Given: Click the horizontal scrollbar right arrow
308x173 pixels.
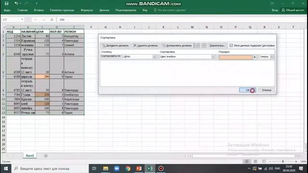Looking at the screenshot, I should 302,156.
